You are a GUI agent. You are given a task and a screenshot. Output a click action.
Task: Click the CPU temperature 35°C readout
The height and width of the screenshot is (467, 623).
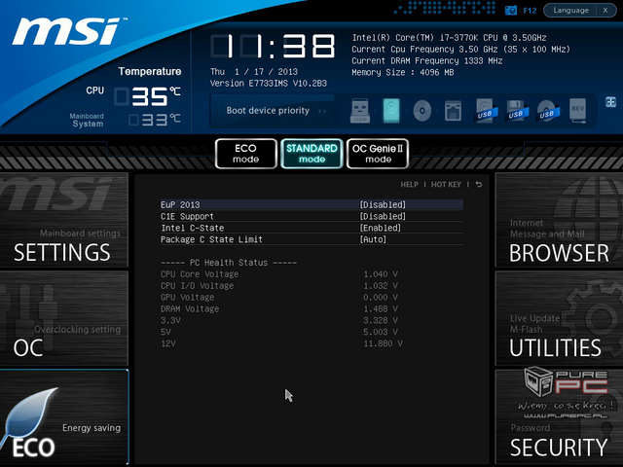[147, 96]
